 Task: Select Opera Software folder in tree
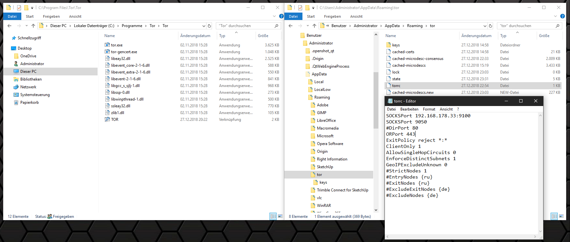pos(330,144)
